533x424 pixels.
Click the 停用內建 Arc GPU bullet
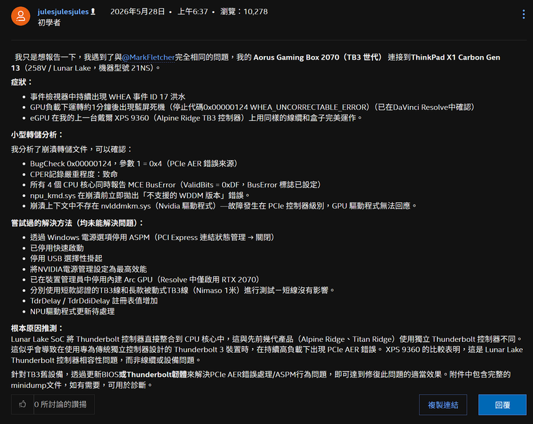point(144,280)
